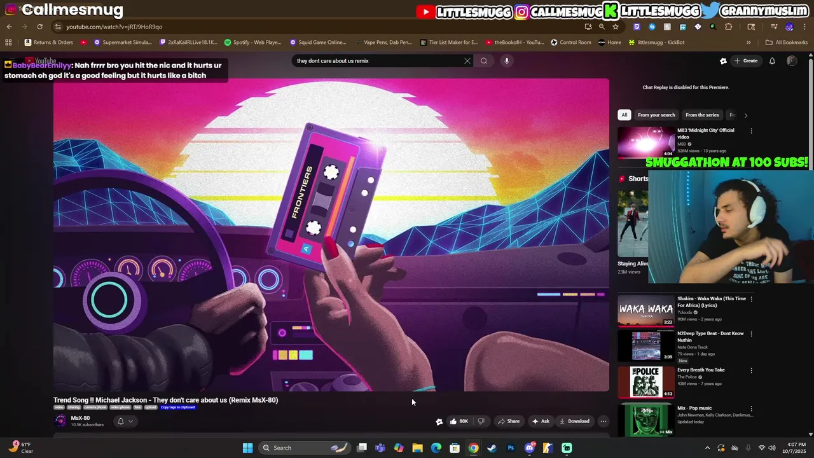
Task: Open MsX-80 channel avatar
Action: coord(60,420)
